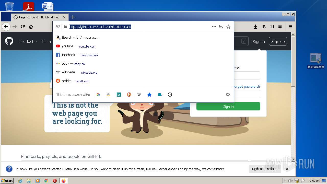Open the downloads panel

[x=255, y=27]
